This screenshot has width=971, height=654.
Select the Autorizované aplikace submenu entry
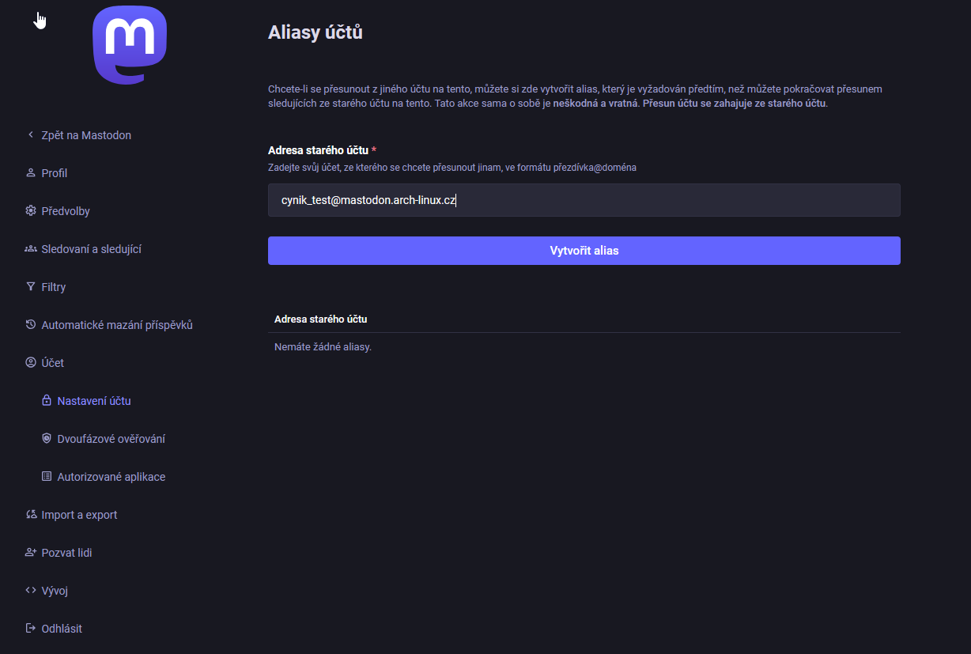tap(111, 477)
